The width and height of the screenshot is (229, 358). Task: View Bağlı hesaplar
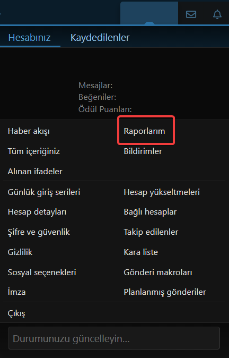[150, 212]
